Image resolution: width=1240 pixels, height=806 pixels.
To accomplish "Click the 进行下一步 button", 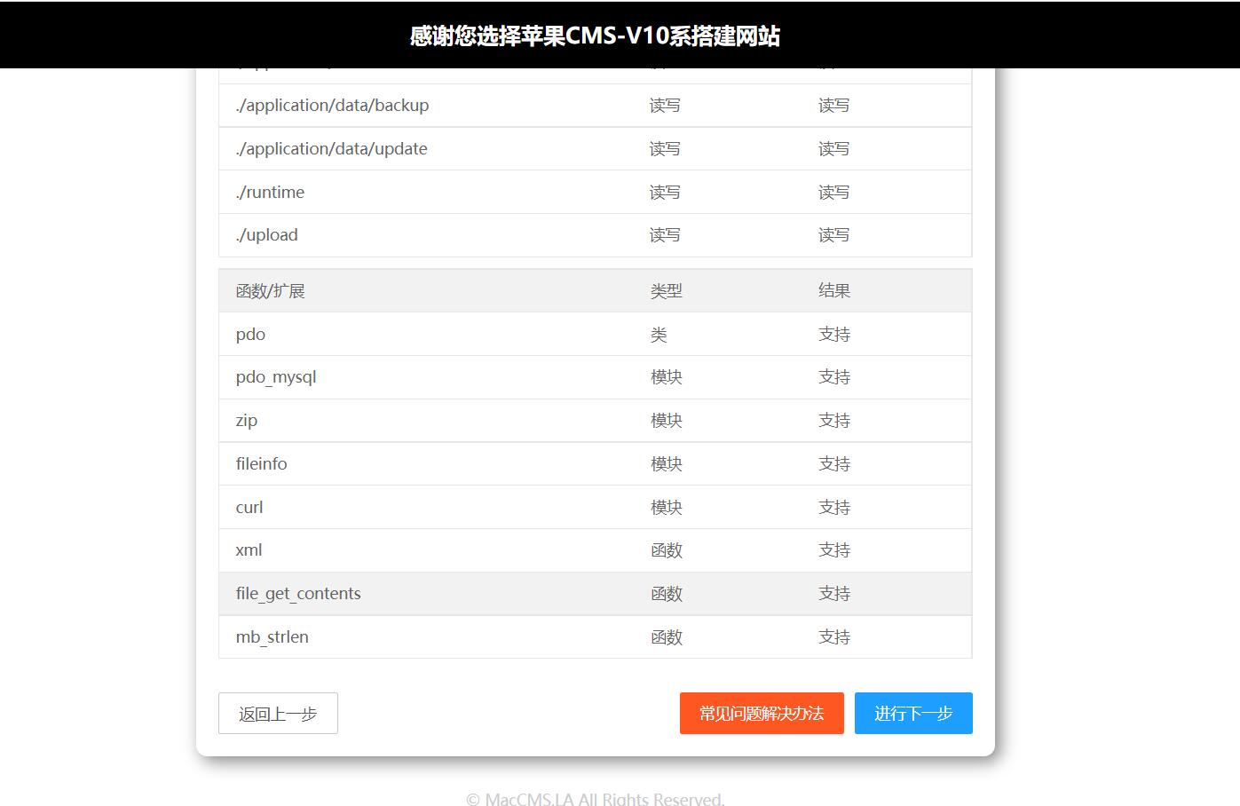I will point(913,713).
